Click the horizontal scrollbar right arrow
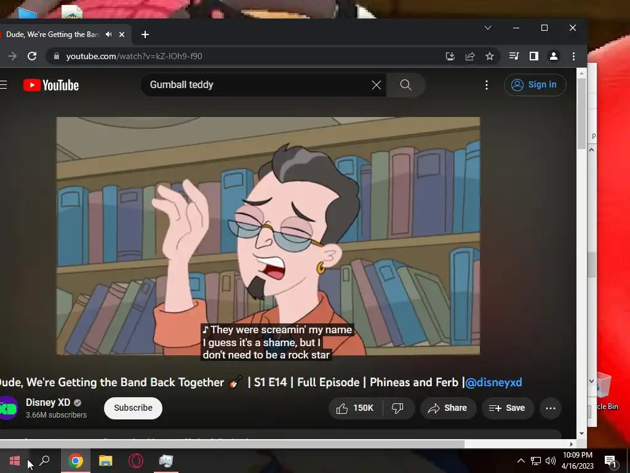The height and width of the screenshot is (473, 630). point(572,444)
